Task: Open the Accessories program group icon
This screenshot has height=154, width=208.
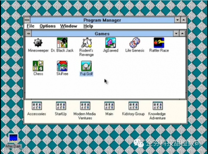Action: tap(37, 106)
